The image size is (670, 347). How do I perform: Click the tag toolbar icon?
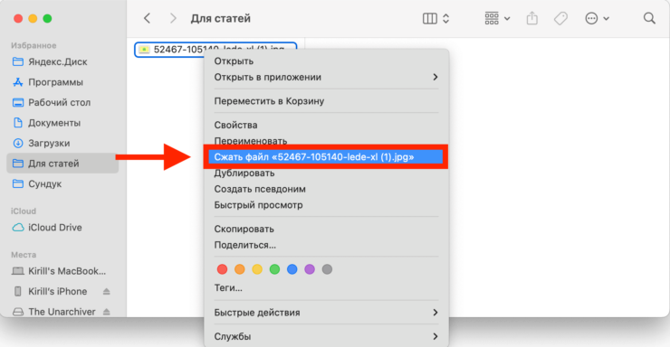[x=560, y=18]
